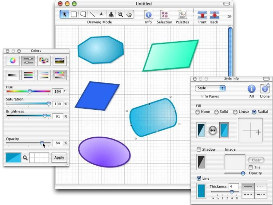Select the Linear fill radio button
The width and height of the screenshot is (273, 205).
click(235, 112)
